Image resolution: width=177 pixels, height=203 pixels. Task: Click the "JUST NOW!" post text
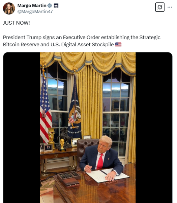pos(17,23)
